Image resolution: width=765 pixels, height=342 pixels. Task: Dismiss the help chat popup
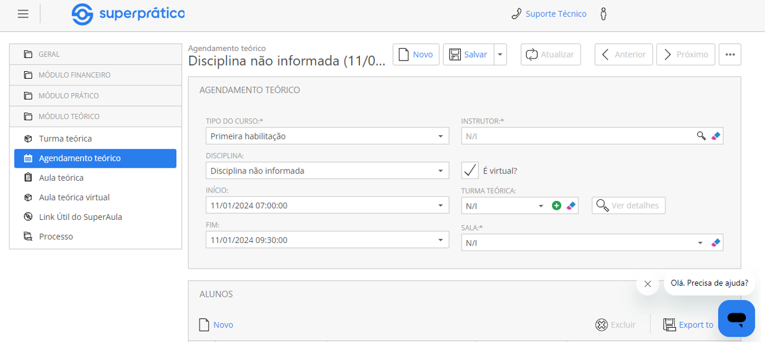(647, 284)
